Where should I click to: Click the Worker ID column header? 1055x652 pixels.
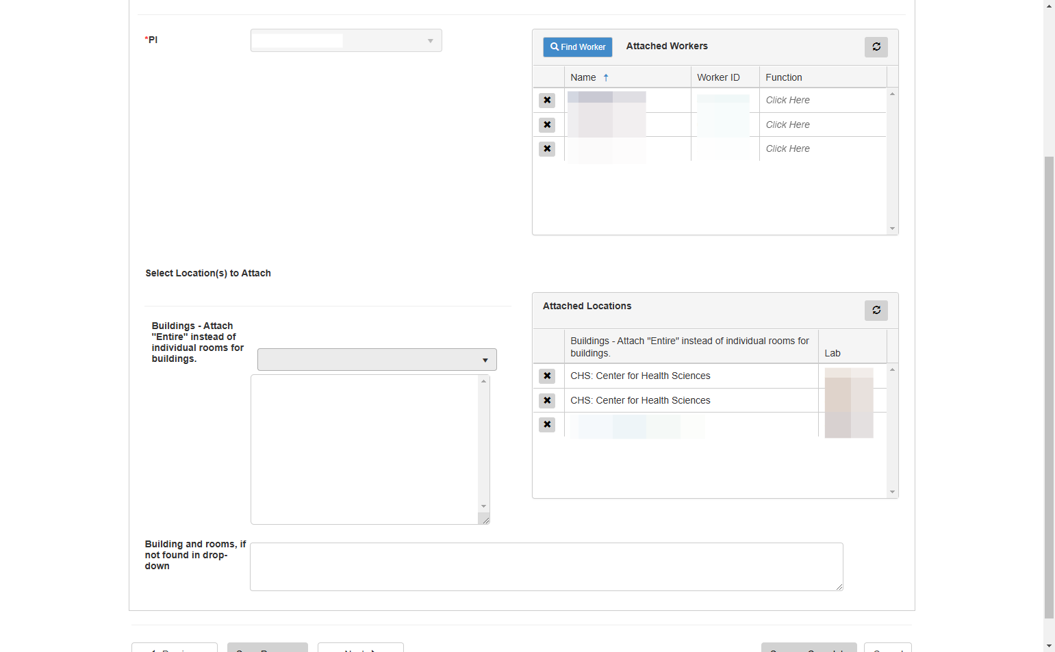725,77
